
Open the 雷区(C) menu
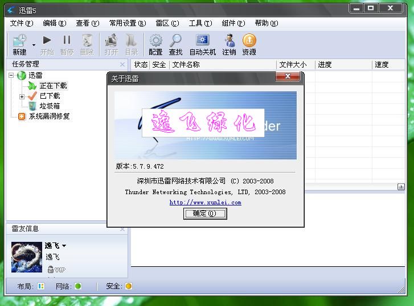(167, 23)
